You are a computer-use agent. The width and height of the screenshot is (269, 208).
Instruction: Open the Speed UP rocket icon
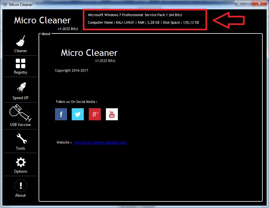pyautogui.click(x=21, y=87)
